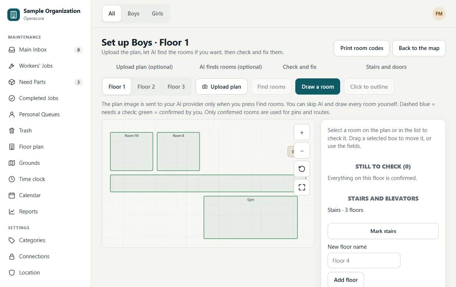
Task: Select the Floor 3 tab
Action: 176,87
